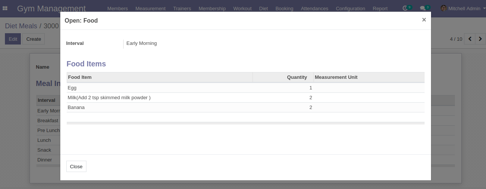Go to the Attendances menu

pos(314,8)
